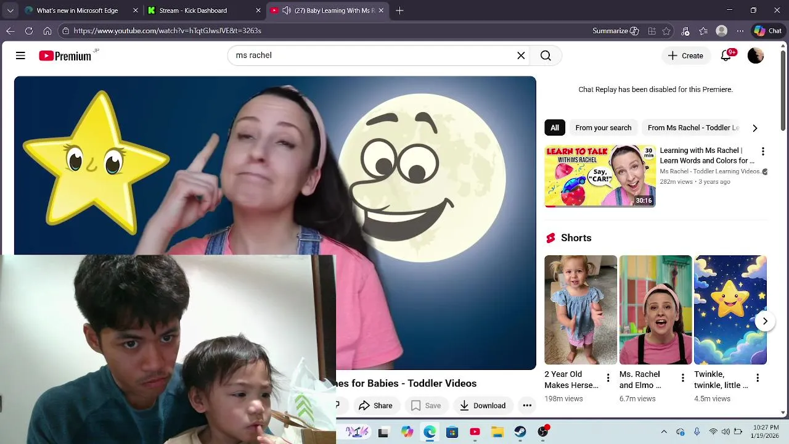Open options for 'Ms. Rachel and Elmo' short
The image size is (789, 444).
click(x=682, y=378)
